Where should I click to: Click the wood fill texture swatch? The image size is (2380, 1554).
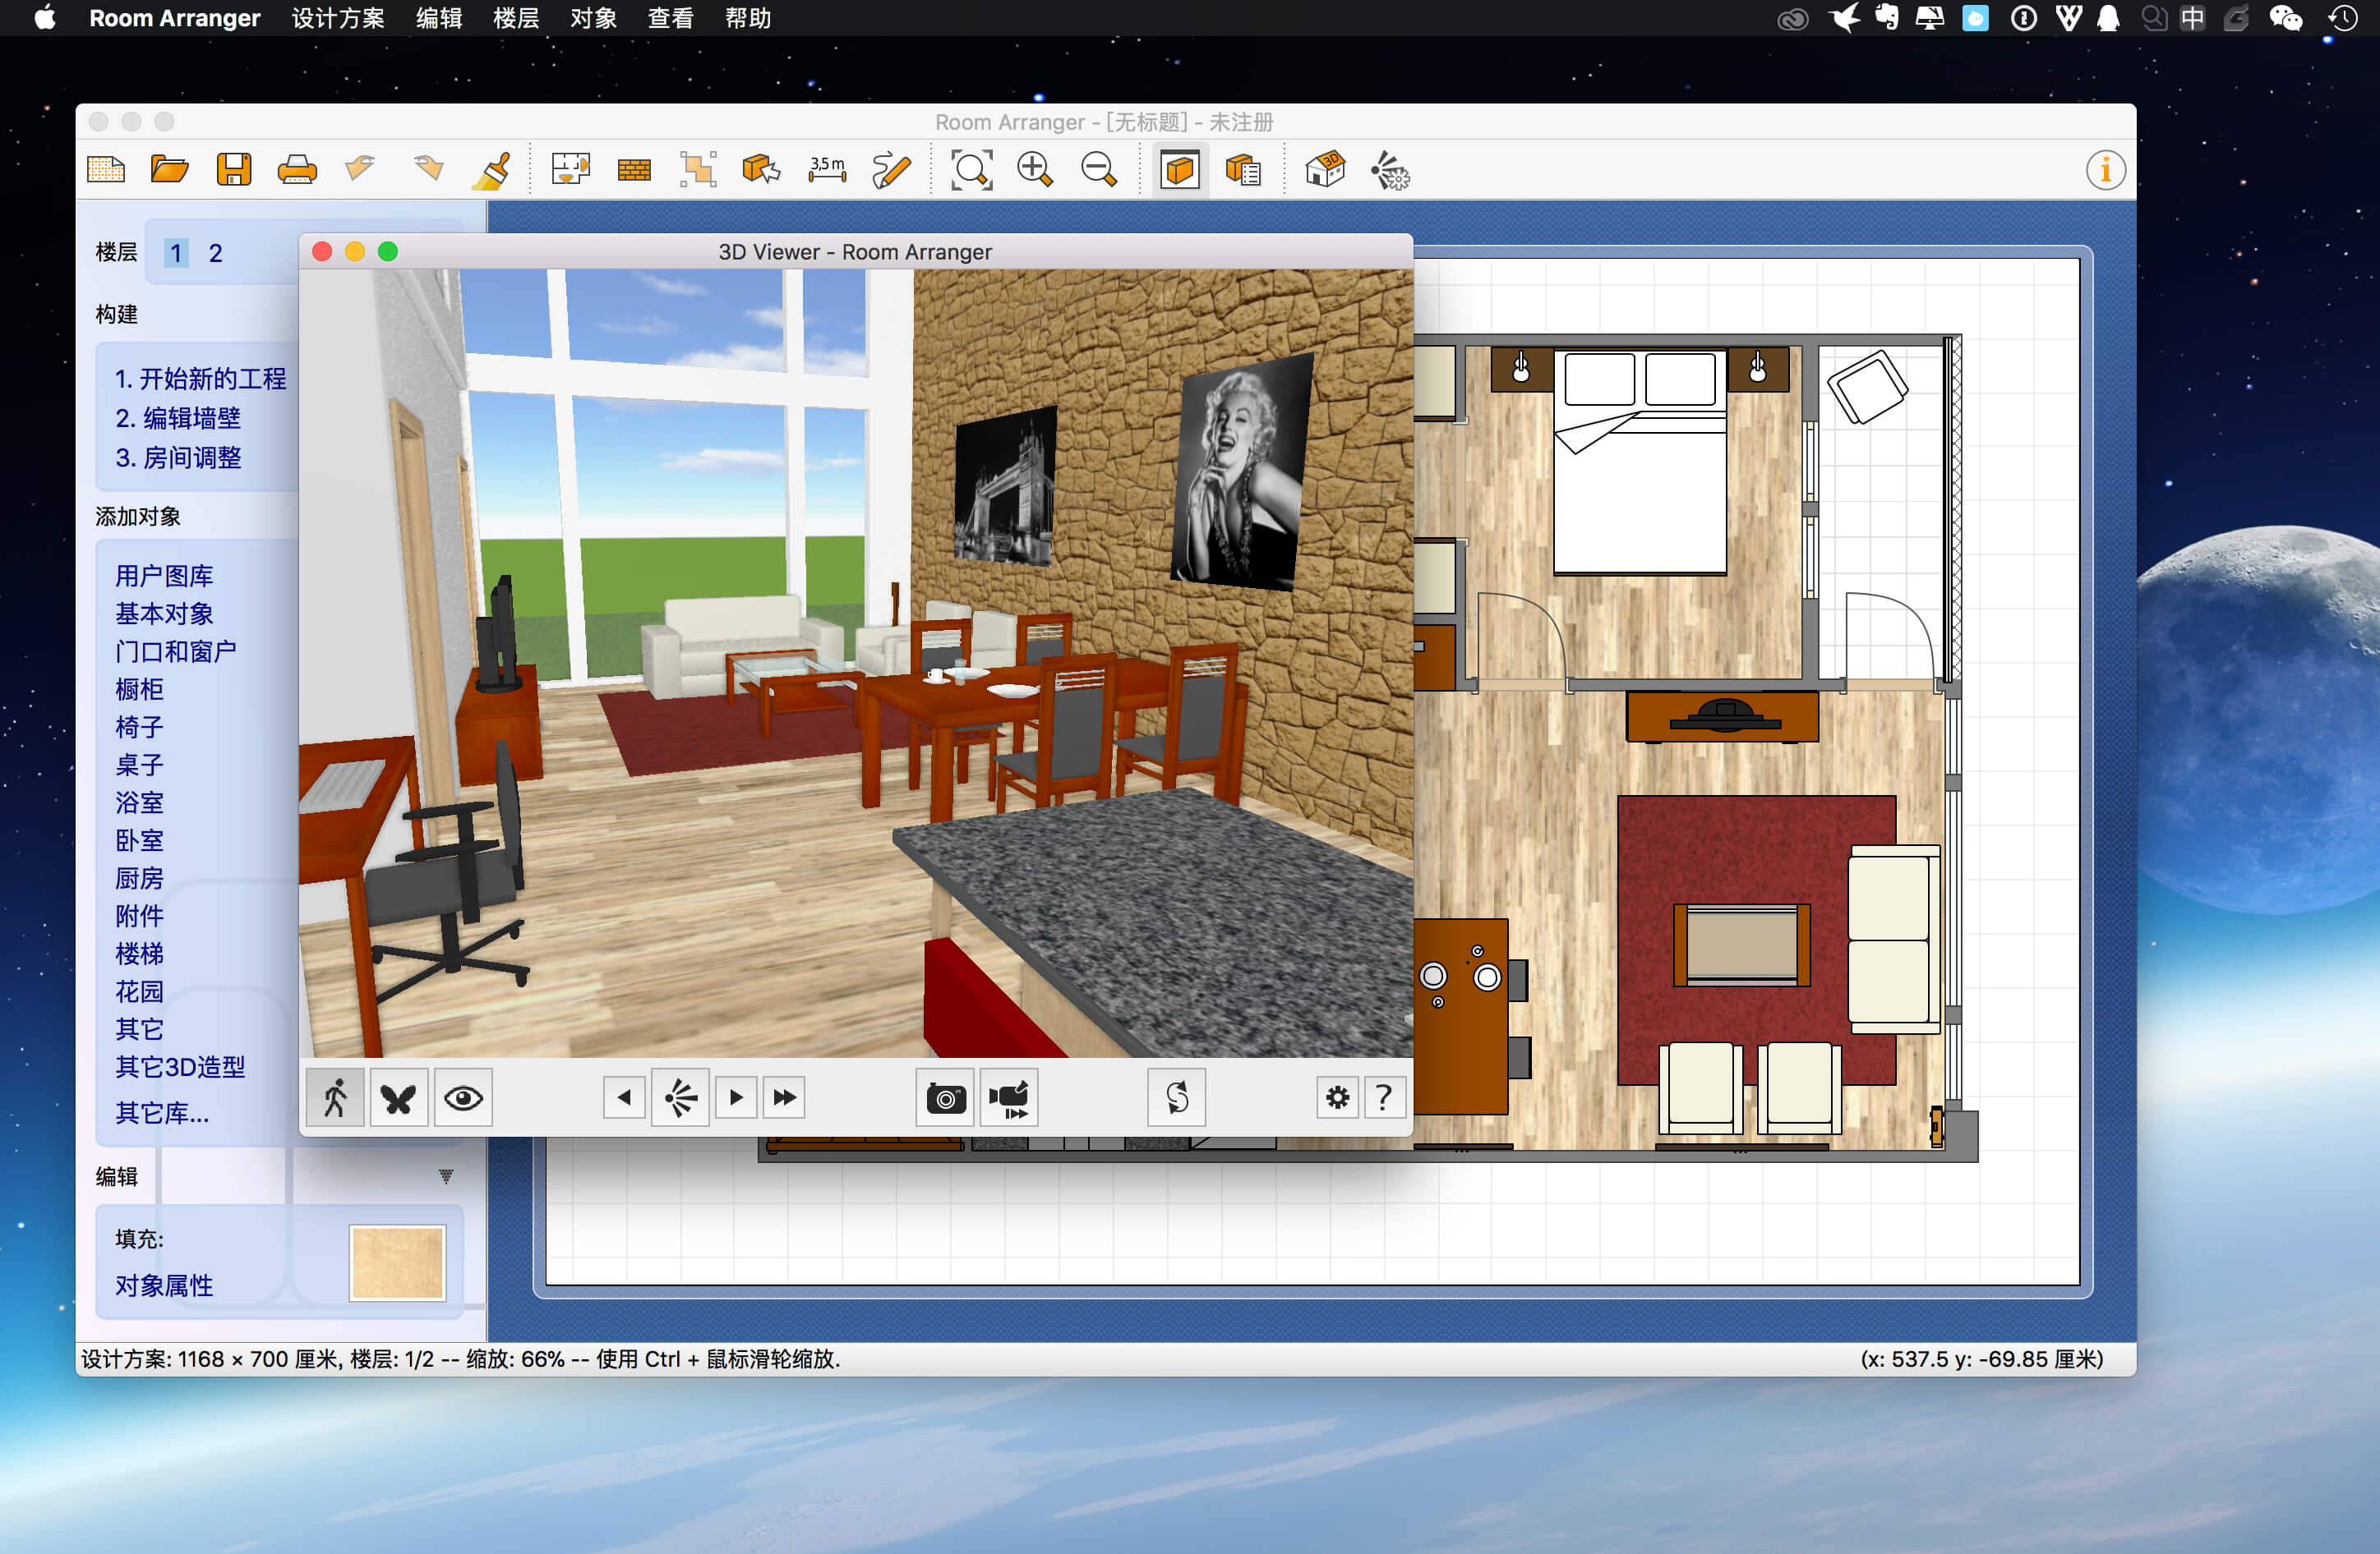(397, 1263)
